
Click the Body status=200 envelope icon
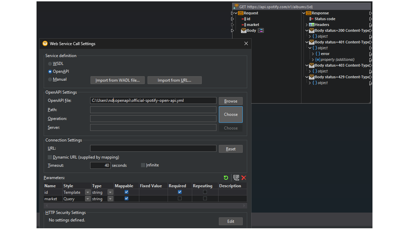coord(311,30)
